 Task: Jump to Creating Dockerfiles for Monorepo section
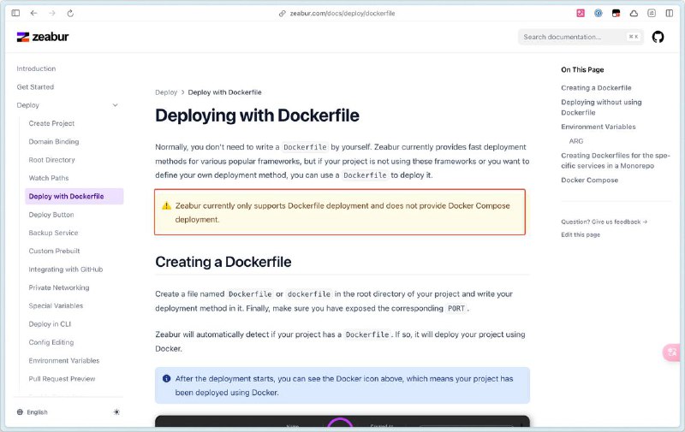tap(615, 161)
